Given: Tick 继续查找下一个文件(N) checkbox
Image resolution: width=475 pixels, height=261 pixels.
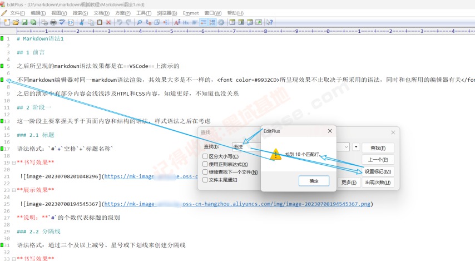Looking at the screenshot, I should 205,172.
